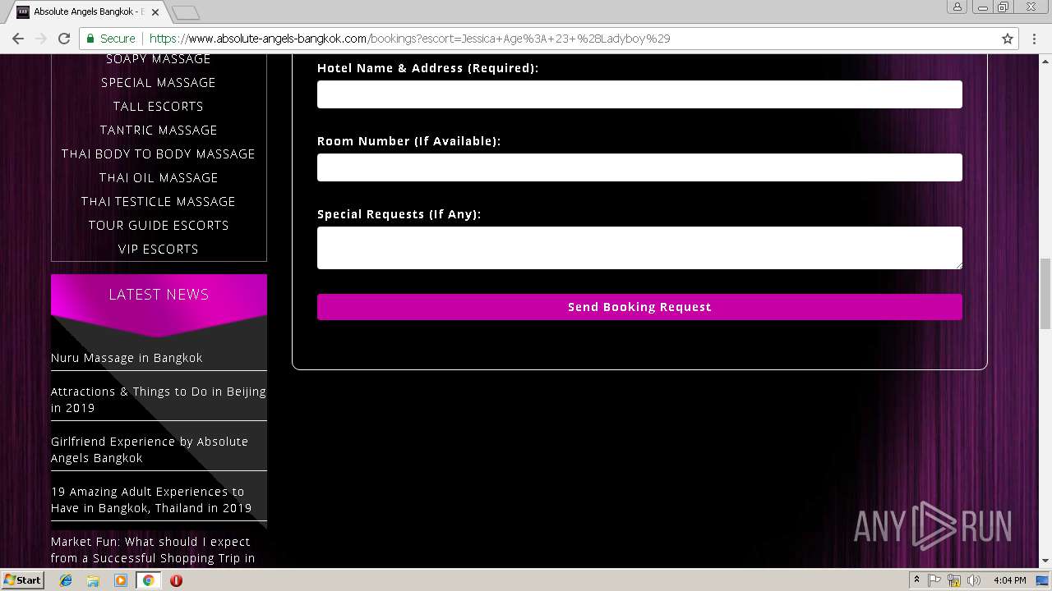Click the Chrome user profile icon
1052x591 pixels.
point(957,7)
